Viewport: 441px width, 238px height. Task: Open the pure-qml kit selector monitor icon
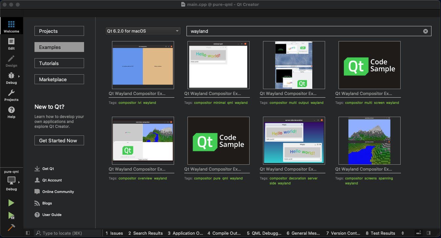tap(11, 180)
